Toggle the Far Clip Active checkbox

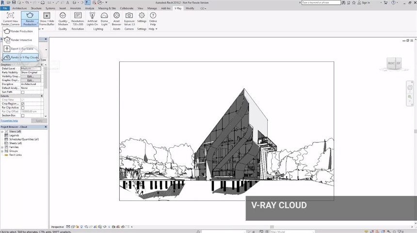[x=23, y=108]
